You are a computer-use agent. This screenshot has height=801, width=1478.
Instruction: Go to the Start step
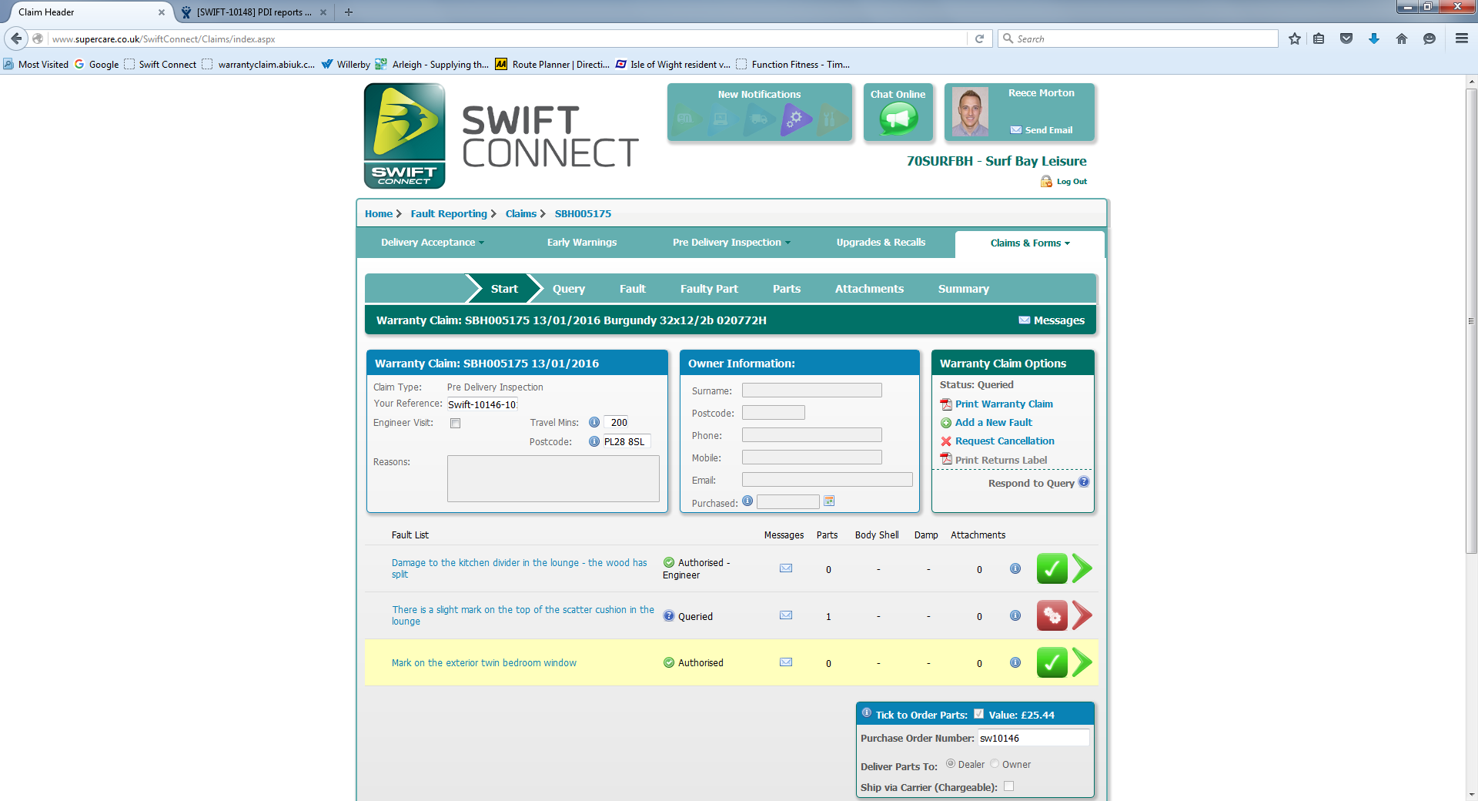pos(504,289)
